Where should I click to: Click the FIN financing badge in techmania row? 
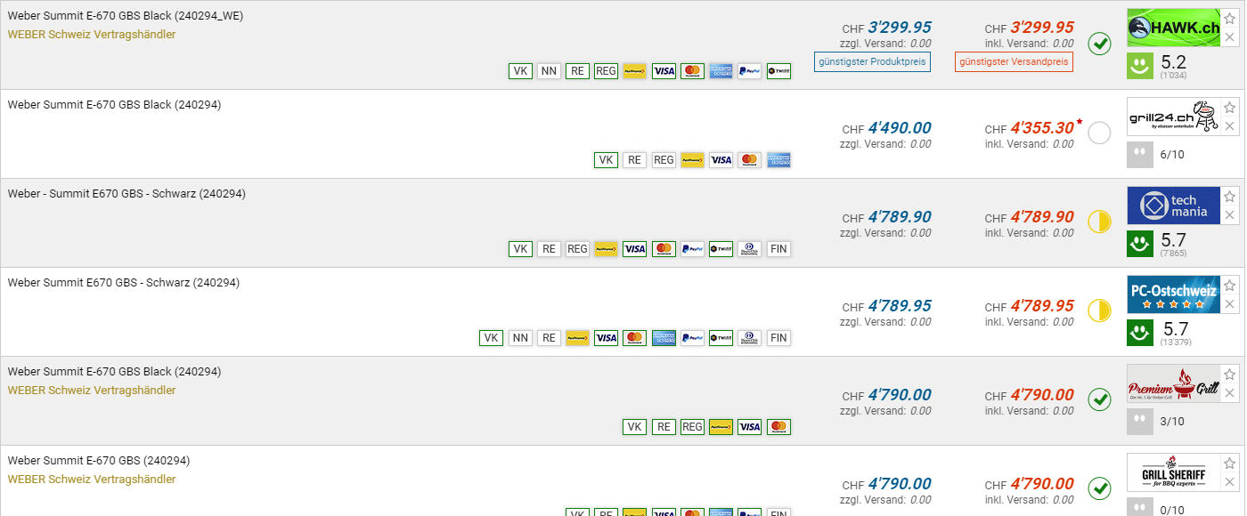tap(778, 249)
